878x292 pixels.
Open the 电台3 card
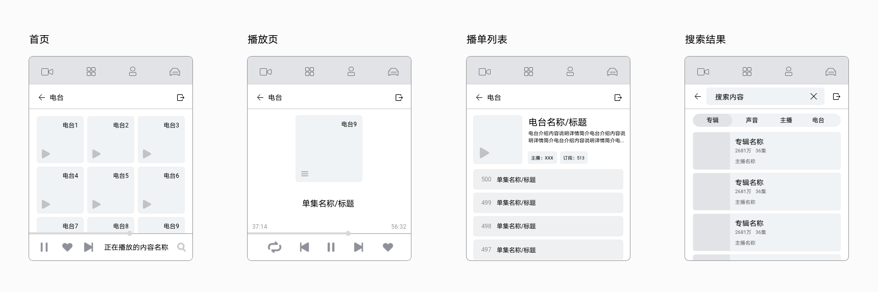pos(161,140)
